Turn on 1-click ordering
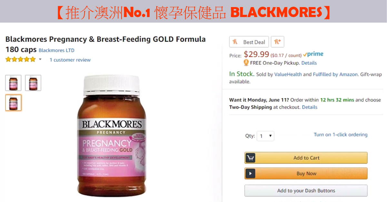The width and height of the screenshot is (387, 202). 341,135
